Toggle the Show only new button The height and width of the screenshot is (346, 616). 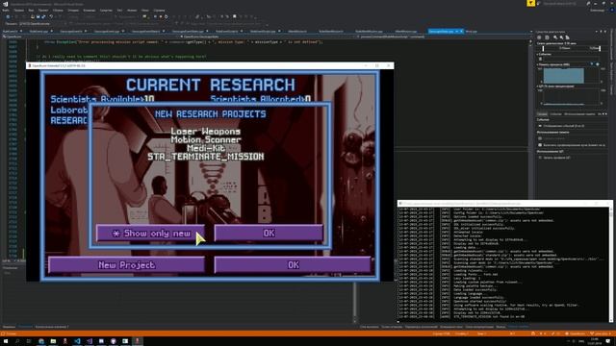point(150,234)
